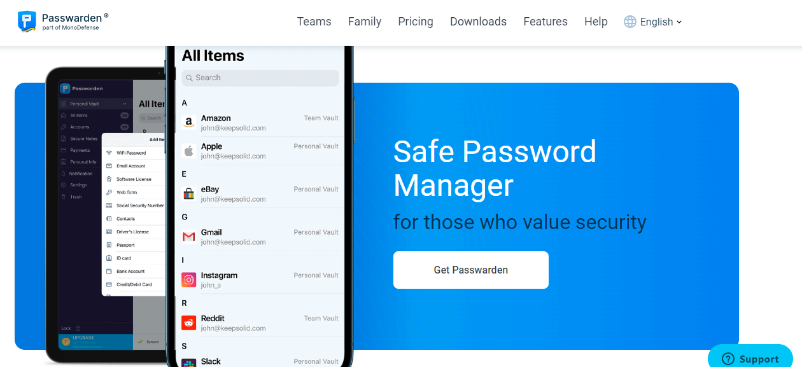Click the WiFi icon in Add Item list
The height and width of the screenshot is (367, 802).
[109, 153]
